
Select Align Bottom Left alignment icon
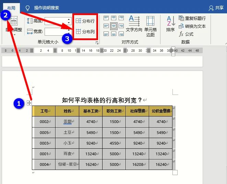(106, 34)
